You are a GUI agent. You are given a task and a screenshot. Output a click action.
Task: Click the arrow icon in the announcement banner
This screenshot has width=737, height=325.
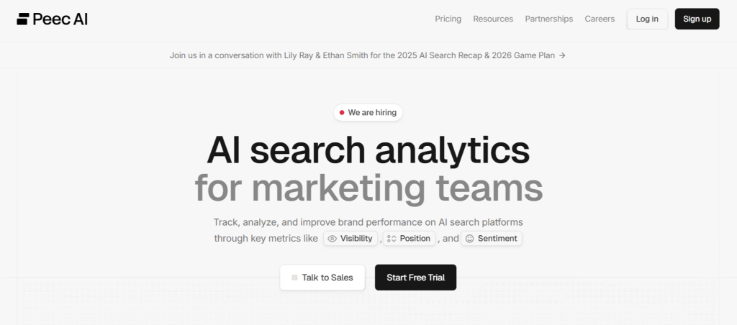[x=562, y=55]
